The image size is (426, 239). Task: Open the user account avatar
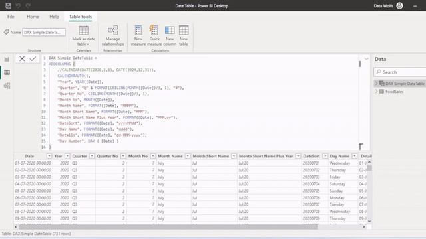pos(399,6)
